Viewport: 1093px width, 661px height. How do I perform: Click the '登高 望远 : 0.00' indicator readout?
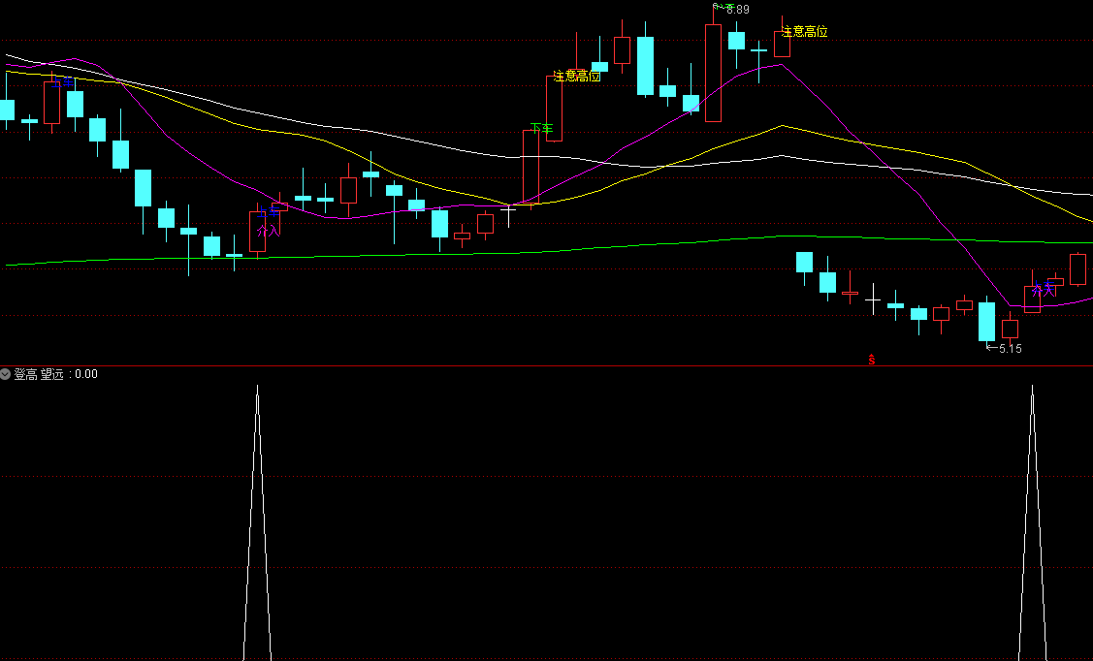coord(56,374)
